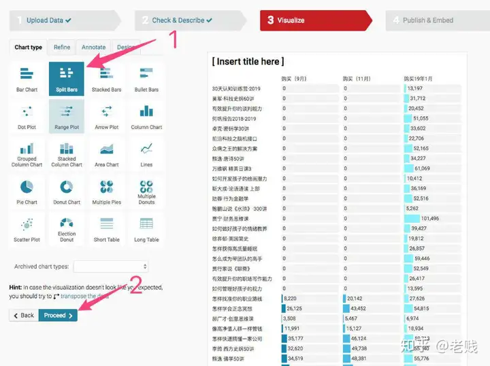Switch to the Chart type tab

coord(28,48)
